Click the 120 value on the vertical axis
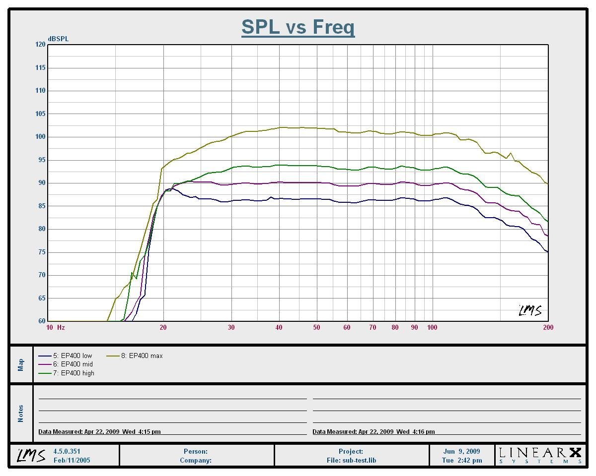596x476 pixels. 40,45
